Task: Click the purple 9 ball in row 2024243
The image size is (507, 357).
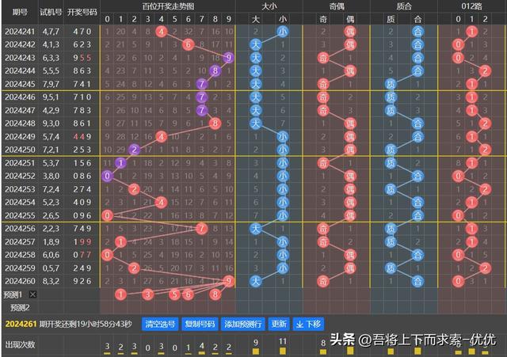Action: 228,58
